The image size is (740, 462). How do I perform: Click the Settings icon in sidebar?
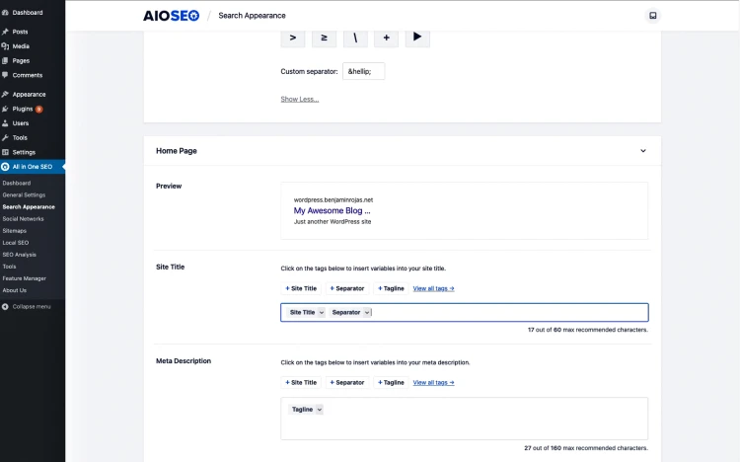[5, 153]
